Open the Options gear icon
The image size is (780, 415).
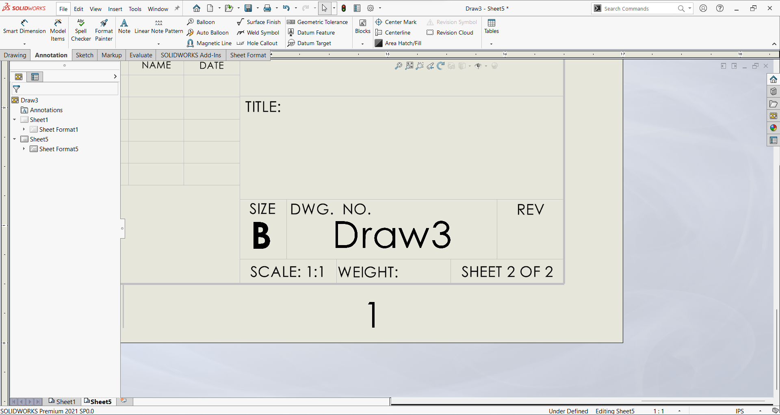370,8
